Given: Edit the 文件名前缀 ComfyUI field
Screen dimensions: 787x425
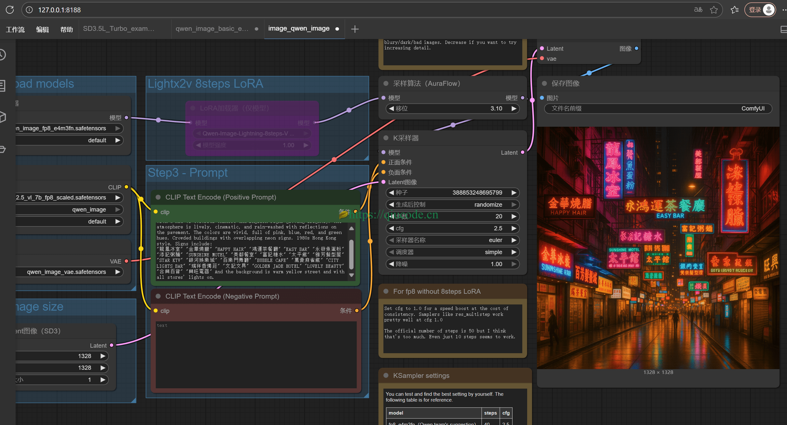Looking at the screenshot, I should coord(658,109).
